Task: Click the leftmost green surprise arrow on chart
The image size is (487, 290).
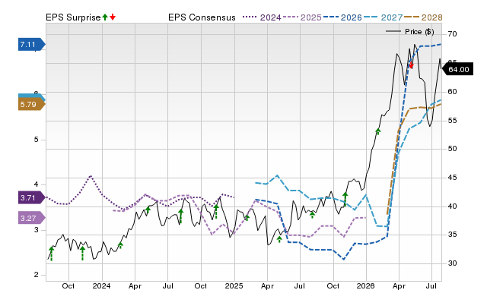Action: pos(51,254)
